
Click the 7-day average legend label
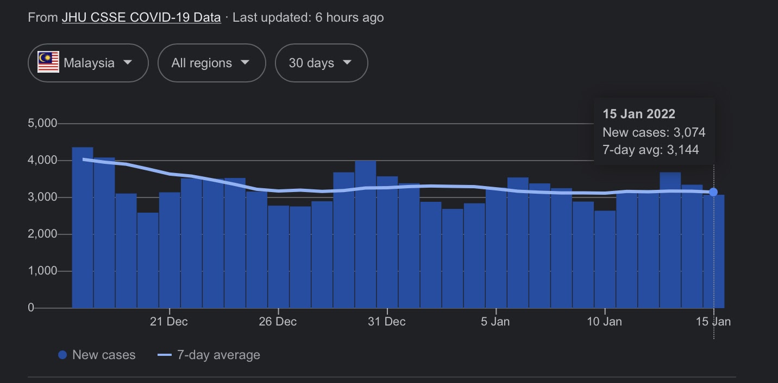coord(218,355)
